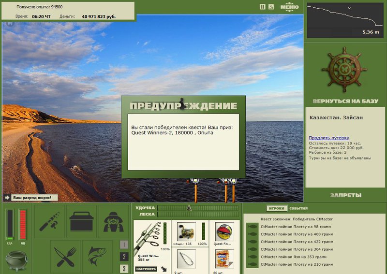
Task: Click 'Квест закончен! Победитель CtMacter' entry
Action: [x=297, y=219]
